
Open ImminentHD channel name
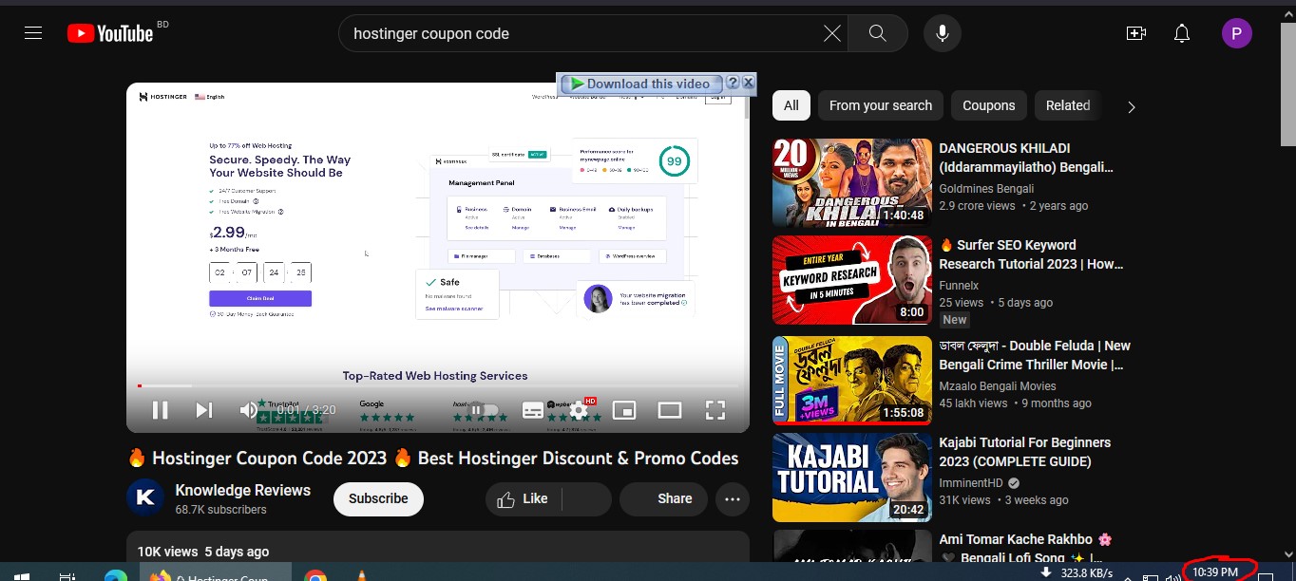point(971,483)
